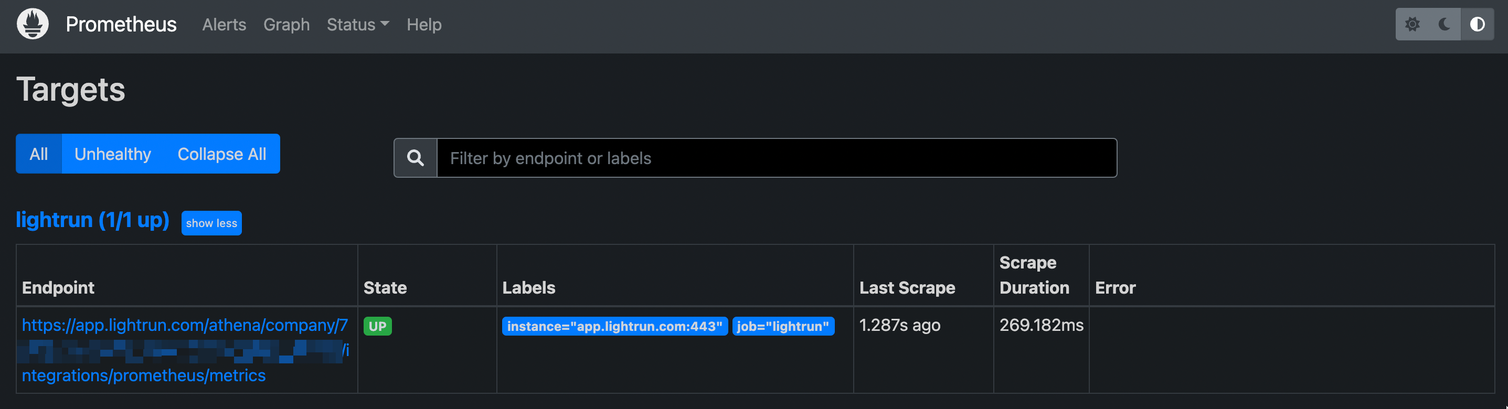Click the job="lightrun" label badge
1508x409 pixels.
783,327
